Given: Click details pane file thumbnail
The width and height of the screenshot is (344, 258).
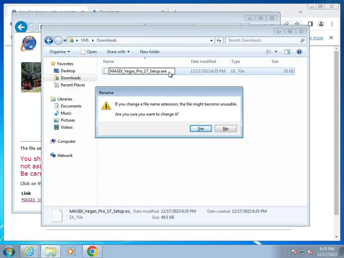Looking at the screenshot, I should [57, 215].
